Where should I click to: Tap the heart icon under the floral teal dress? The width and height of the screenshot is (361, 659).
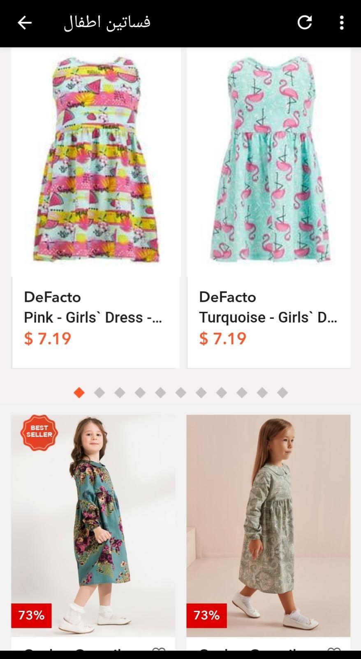tap(159, 650)
